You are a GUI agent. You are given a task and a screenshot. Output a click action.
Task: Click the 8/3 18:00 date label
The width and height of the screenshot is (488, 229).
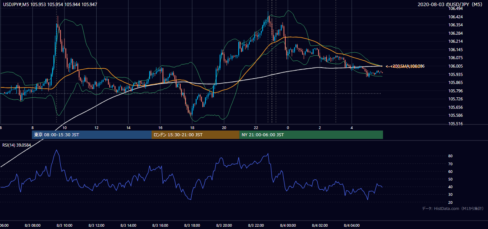(x=192, y=226)
